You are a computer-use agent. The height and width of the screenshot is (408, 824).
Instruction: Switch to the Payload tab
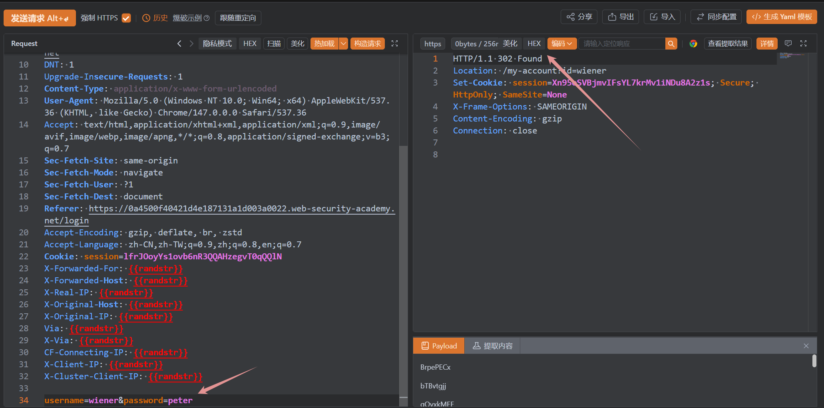pos(439,346)
